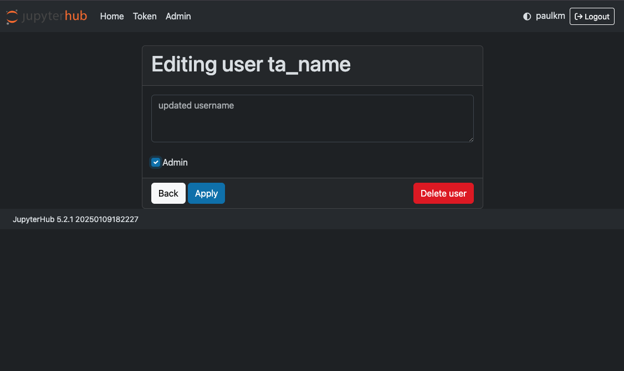Log out using the Logout button
The width and height of the screenshot is (624, 371).
click(x=592, y=16)
